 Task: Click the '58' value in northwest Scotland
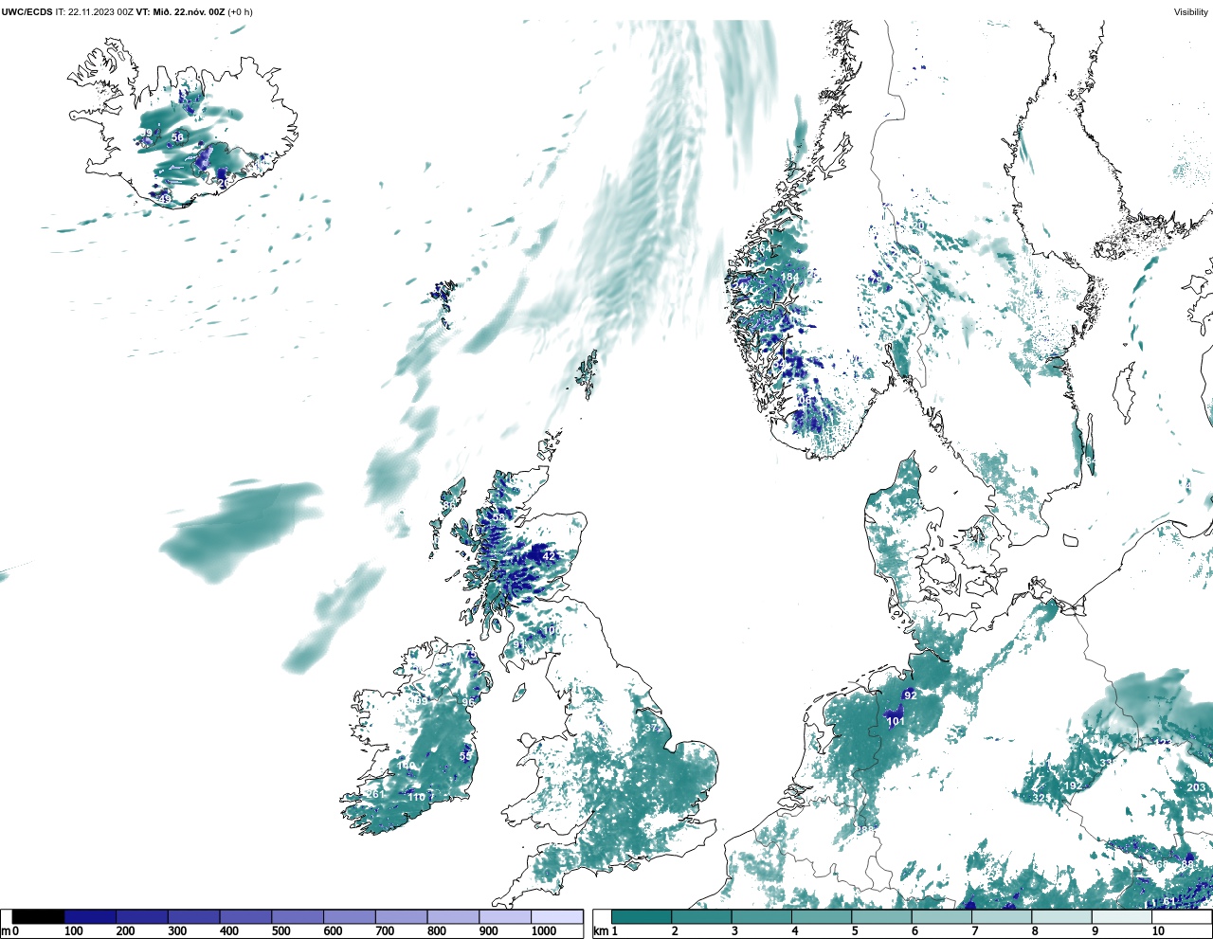[498, 517]
